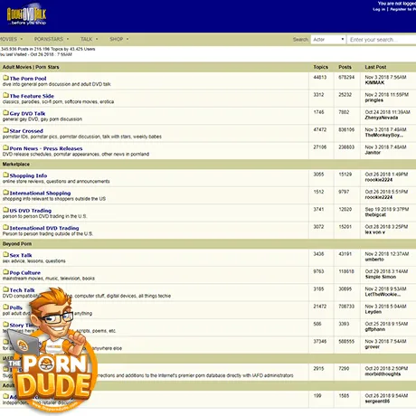Screen dimensions: 416x416
Task: Click The Porn Pool folder icon
Action: point(5,78)
